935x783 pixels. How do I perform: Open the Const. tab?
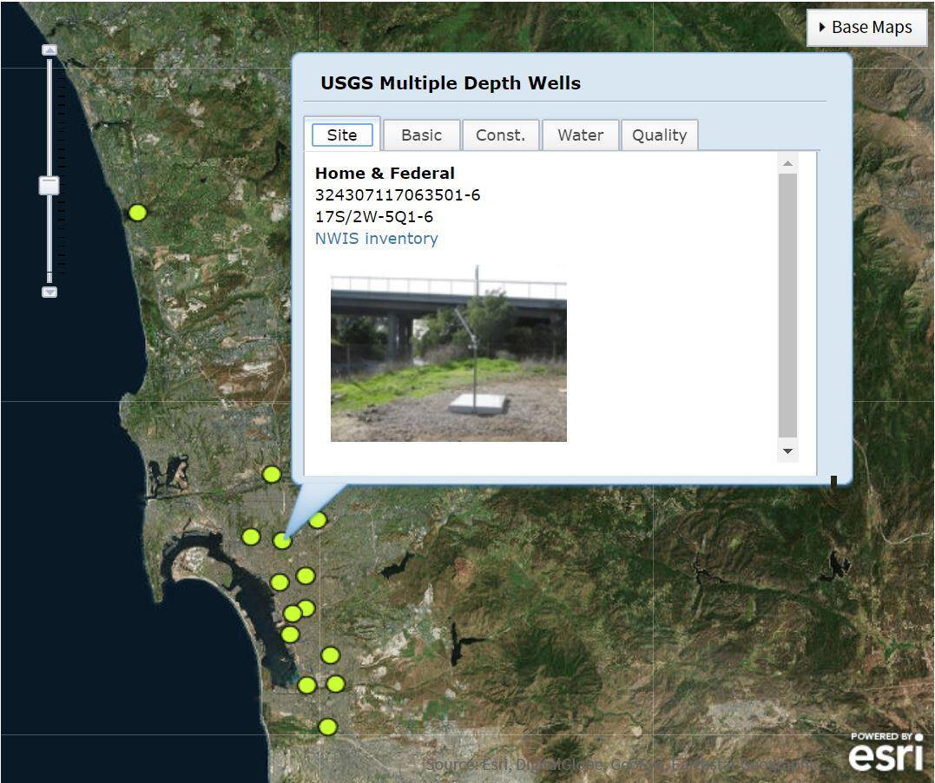(501, 135)
